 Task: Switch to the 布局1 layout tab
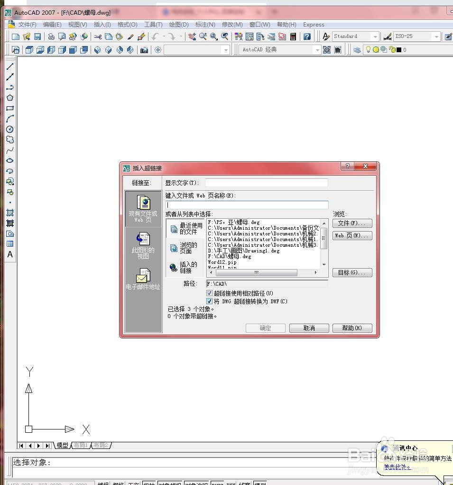(x=80, y=445)
